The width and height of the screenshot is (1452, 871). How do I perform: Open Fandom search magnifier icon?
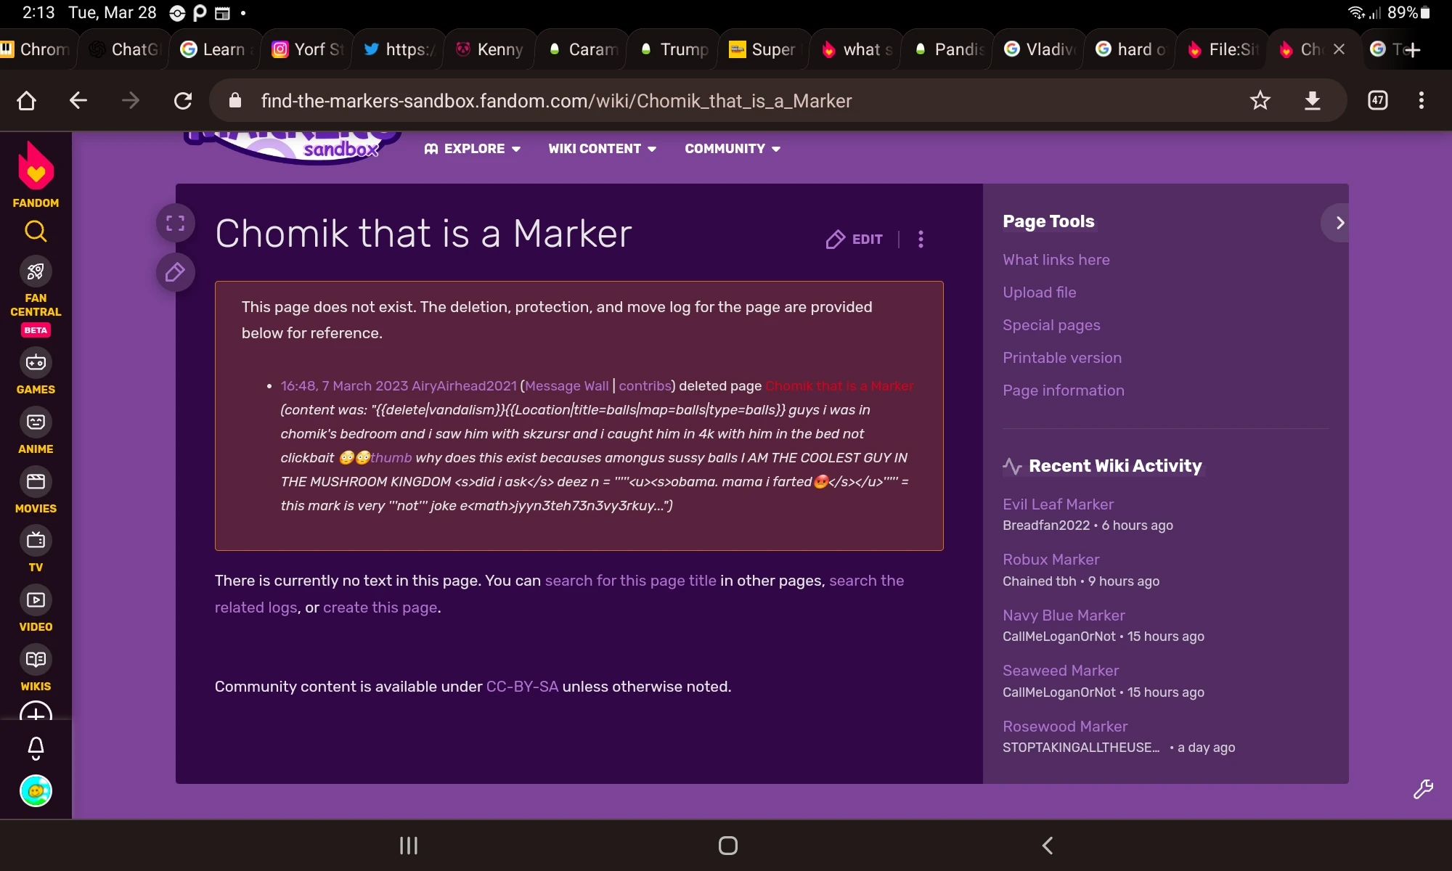pyautogui.click(x=36, y=232)
